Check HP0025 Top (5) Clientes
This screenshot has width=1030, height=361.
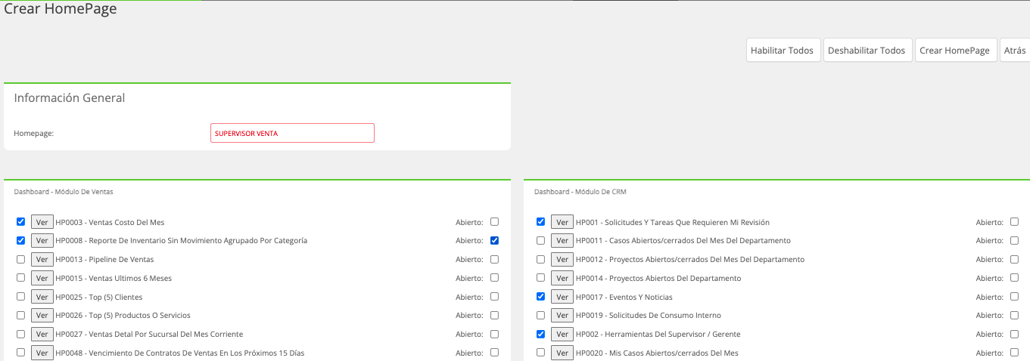[20, 297]
